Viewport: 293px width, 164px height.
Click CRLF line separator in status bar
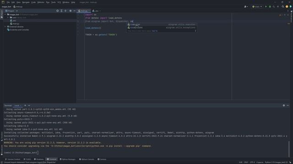[x=246, y=163]
